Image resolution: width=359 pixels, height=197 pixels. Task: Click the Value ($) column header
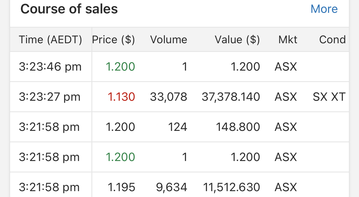pyautogui.click(x=237, y=40)
